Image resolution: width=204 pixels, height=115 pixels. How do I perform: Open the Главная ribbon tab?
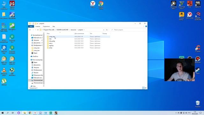[38, 27]
